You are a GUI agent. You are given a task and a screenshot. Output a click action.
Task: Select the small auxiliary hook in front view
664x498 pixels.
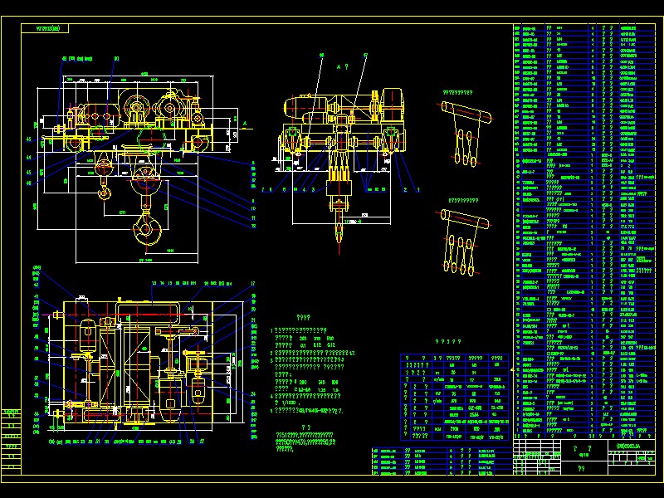coord(105,194)
